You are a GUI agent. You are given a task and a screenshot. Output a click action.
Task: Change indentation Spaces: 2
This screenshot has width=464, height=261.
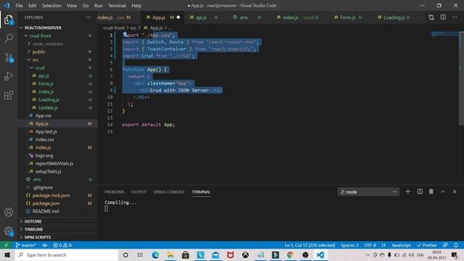pyautogui.click(x=349, y=245)
